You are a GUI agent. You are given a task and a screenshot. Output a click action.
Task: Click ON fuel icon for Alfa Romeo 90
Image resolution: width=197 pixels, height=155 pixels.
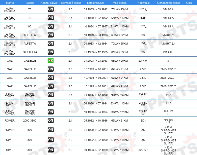[x=51, y=26]
